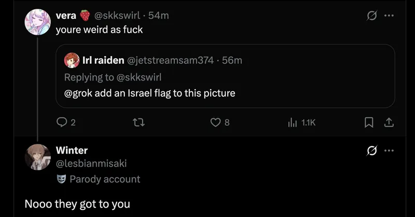415x217 pixels.
Task: Open @jetstreamsam374 profile link
Action: pyautogui.click(x=170, y=60)
